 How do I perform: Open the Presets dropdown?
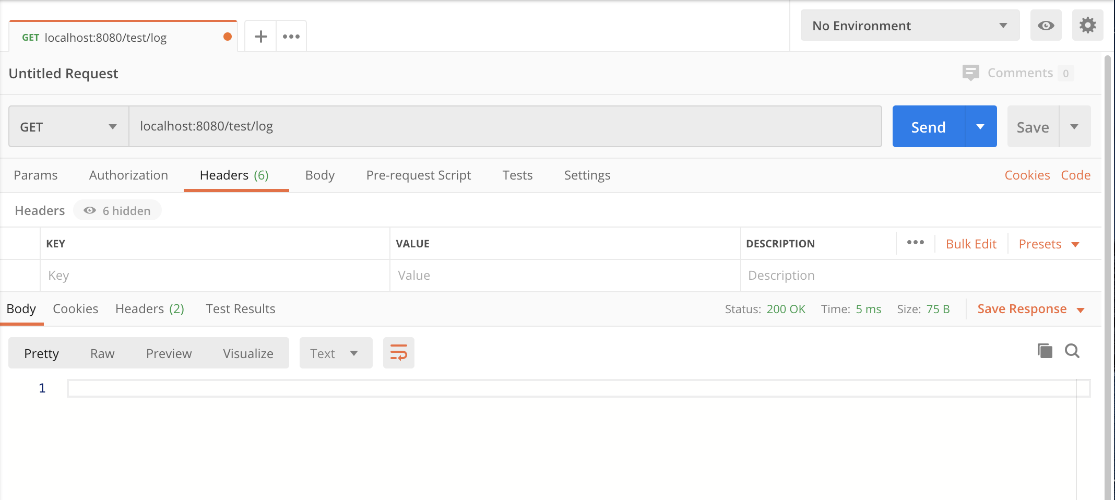click(x=1049, y=244)
